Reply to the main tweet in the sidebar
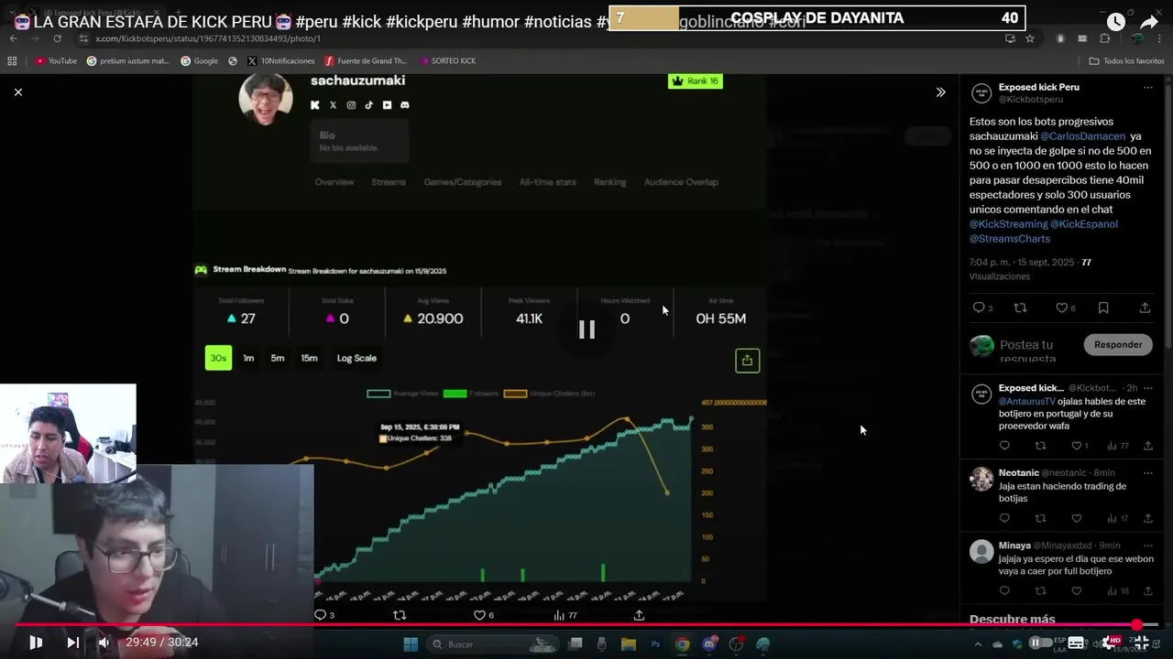1173x659 pixels. 979,308
